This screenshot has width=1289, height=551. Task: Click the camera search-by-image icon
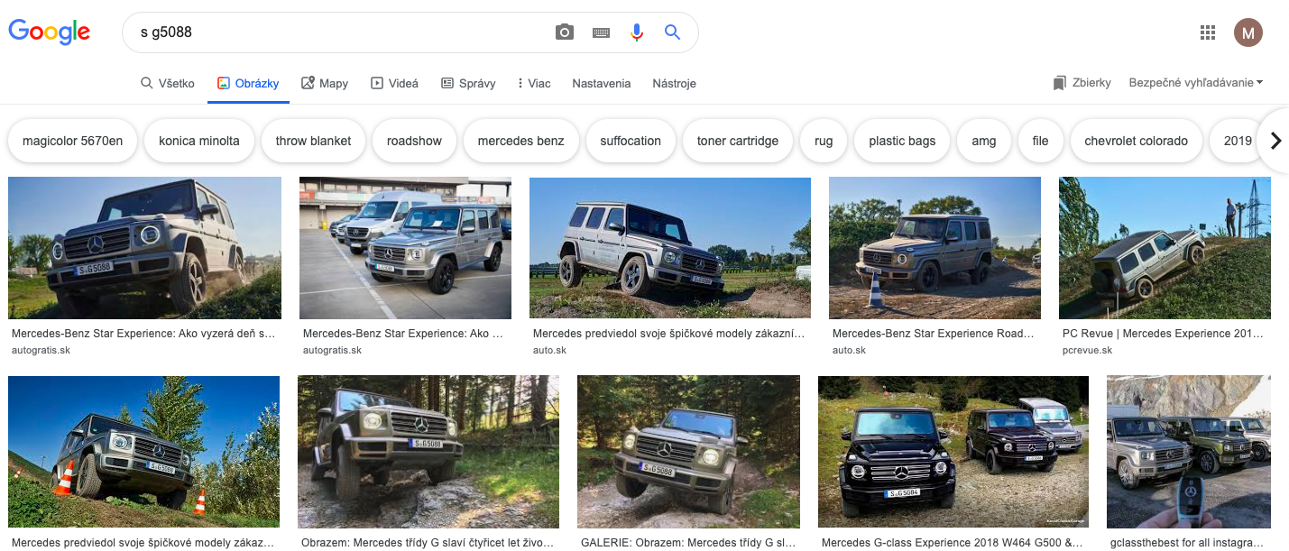(x=565, y=32)
